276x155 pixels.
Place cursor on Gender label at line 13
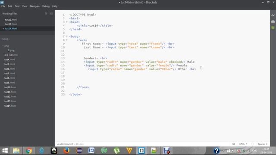click(91, 58)
